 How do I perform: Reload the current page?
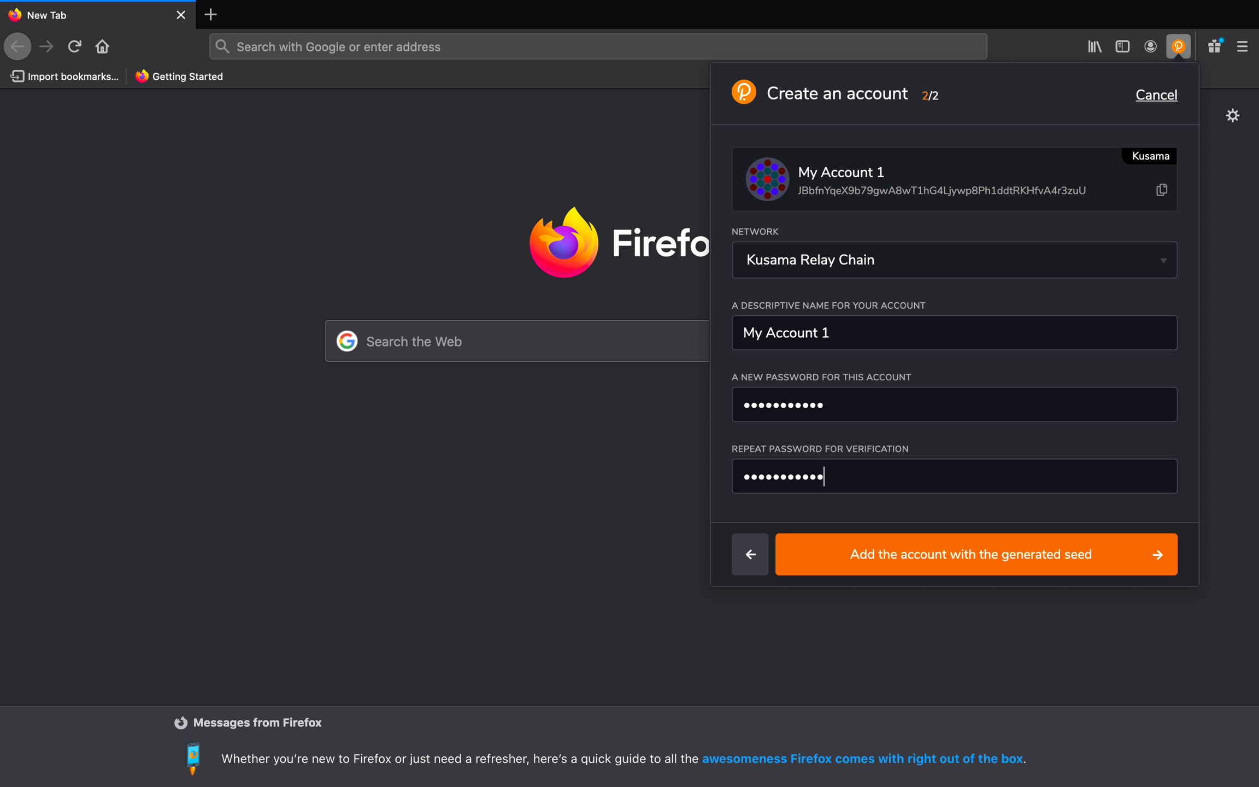pos(74,46)
